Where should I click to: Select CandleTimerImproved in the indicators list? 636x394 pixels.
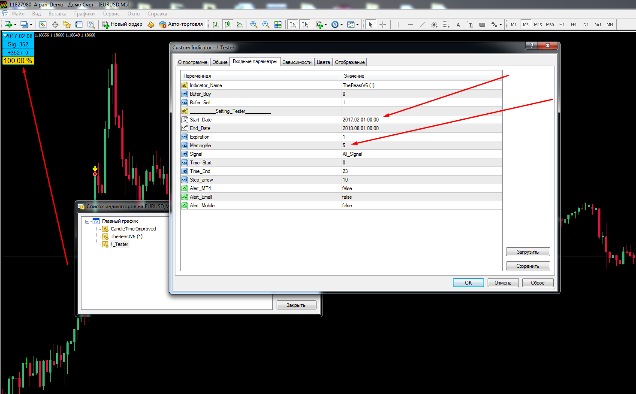coord(133,229)
